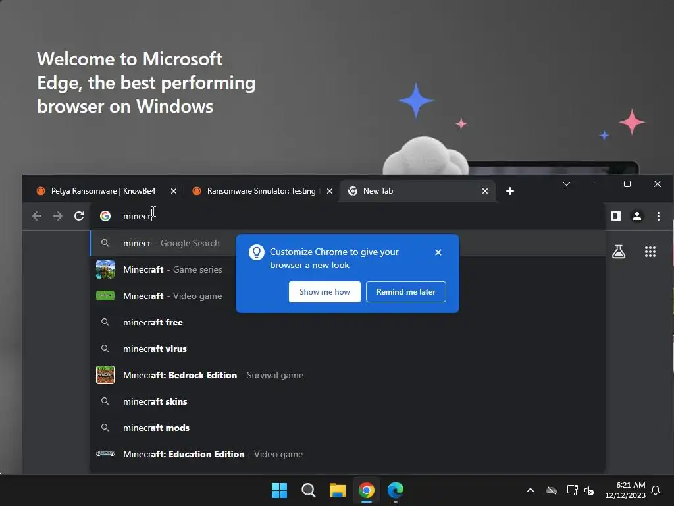Viewport: 674px width, 506px height.
Task: Select the New Tab tab
Action: 417,191
